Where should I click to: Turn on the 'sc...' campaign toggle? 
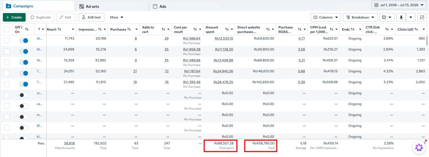click(x=23, y=95)
